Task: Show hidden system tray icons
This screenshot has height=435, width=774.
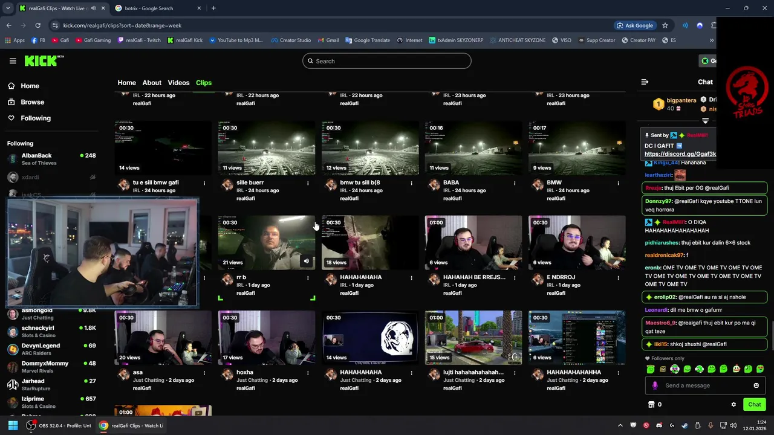Action: coord(620,425)
